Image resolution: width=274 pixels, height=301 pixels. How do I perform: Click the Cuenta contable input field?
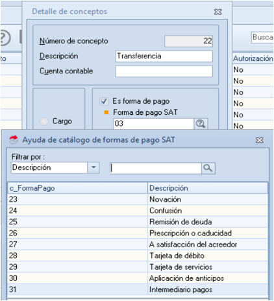[164, 71]
